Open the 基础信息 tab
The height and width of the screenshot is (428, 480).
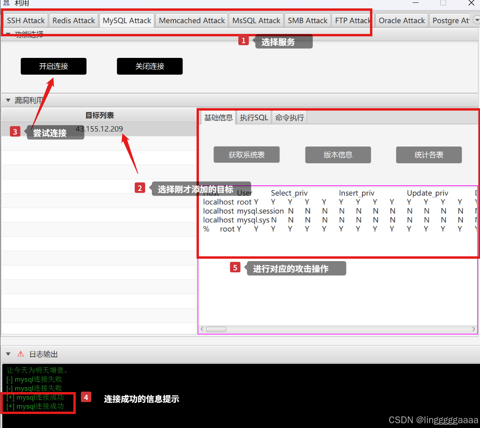(x=218, y=117)
